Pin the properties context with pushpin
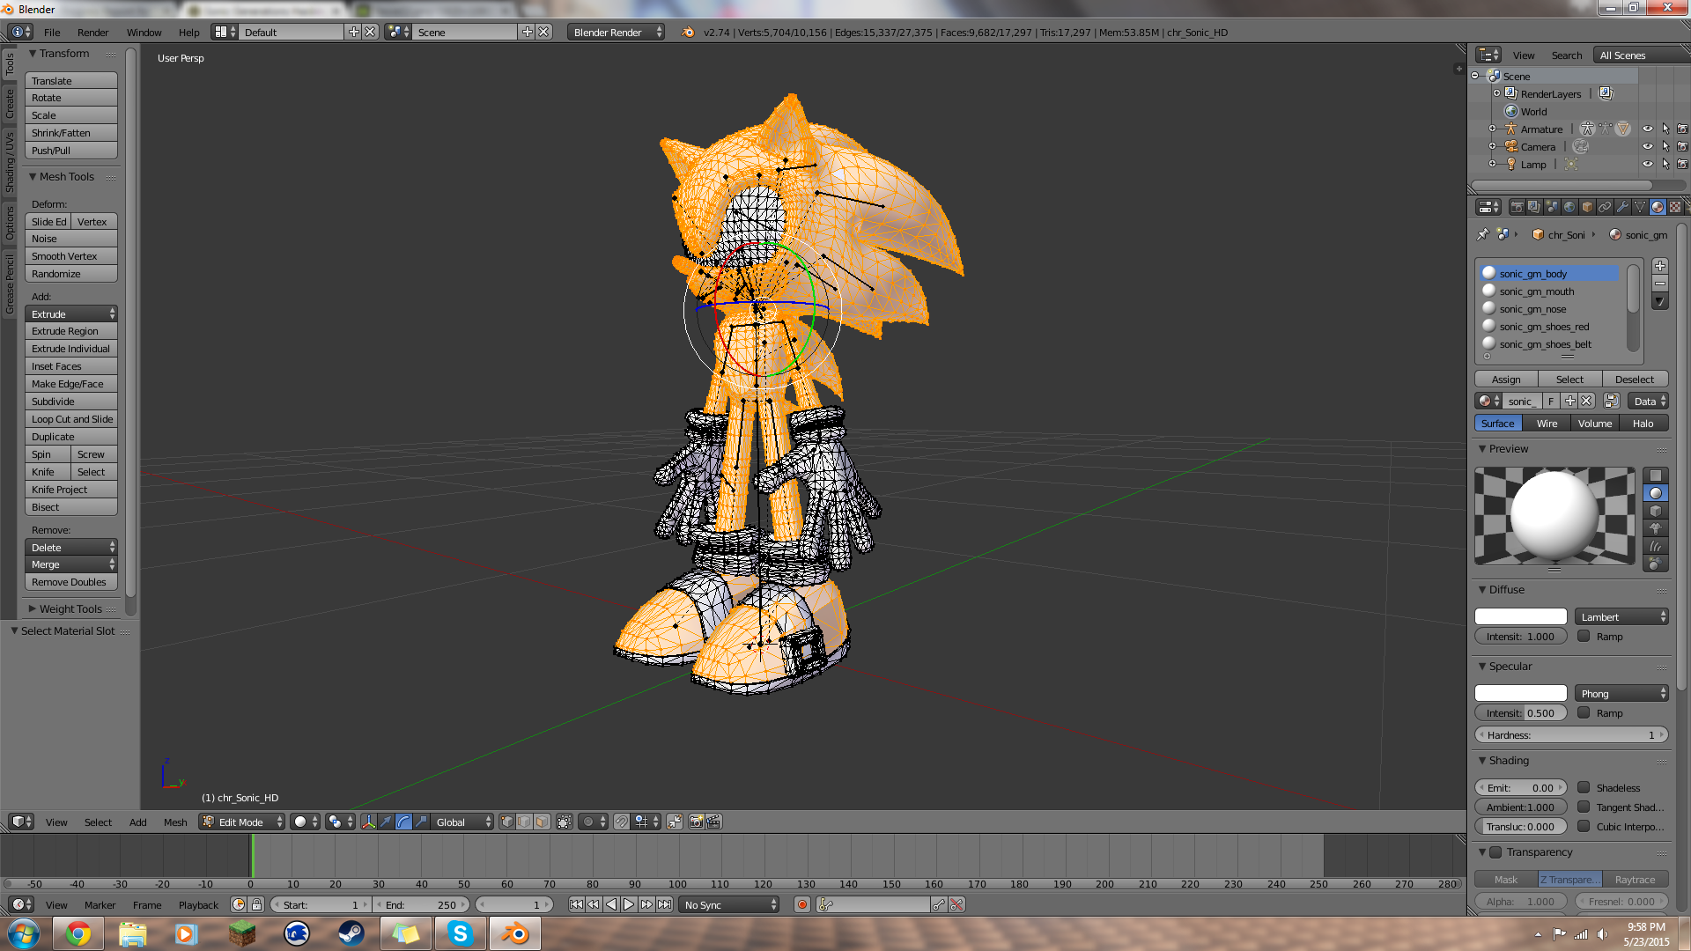Image resolution: width=1691 pixels, height=951 pixels. pos(1483,234)
